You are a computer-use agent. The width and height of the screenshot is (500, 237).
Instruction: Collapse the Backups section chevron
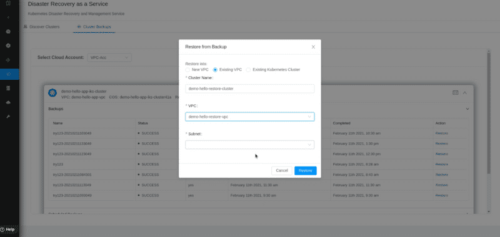point(467,109)
